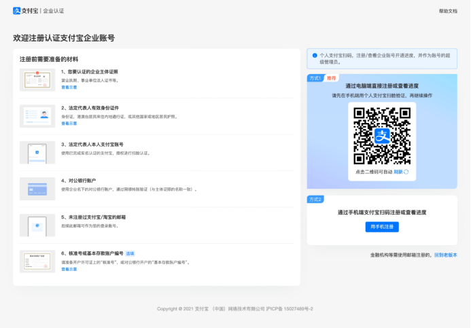471x328 pixels.
Task: Click the personal Alipay account phone icon
Action: pos(37,153)
